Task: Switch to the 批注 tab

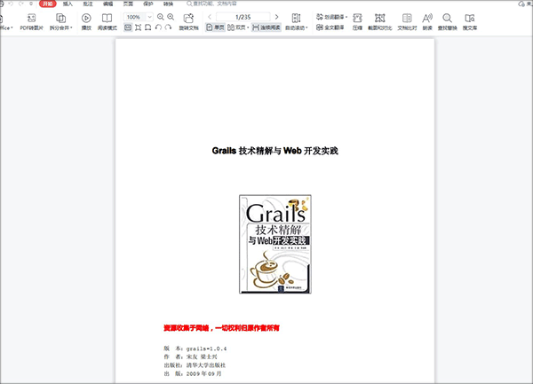Action: (88, 4)
